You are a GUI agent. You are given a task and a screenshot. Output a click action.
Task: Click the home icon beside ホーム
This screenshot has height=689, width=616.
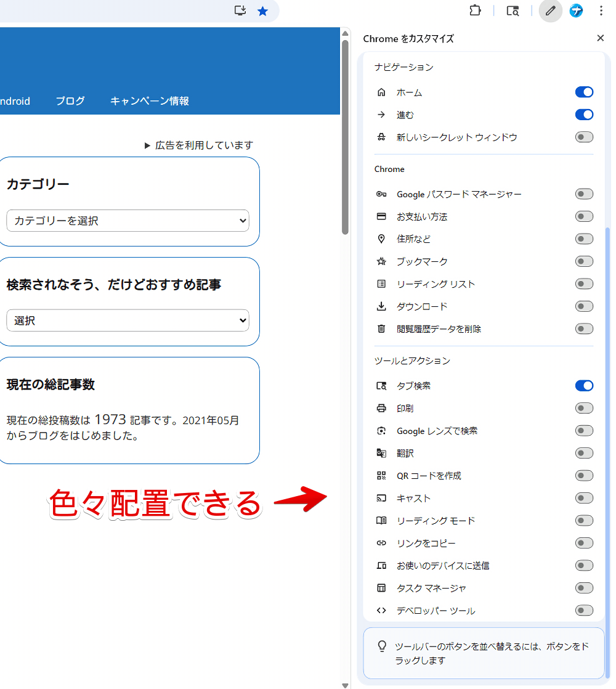(x=381, y=92)
